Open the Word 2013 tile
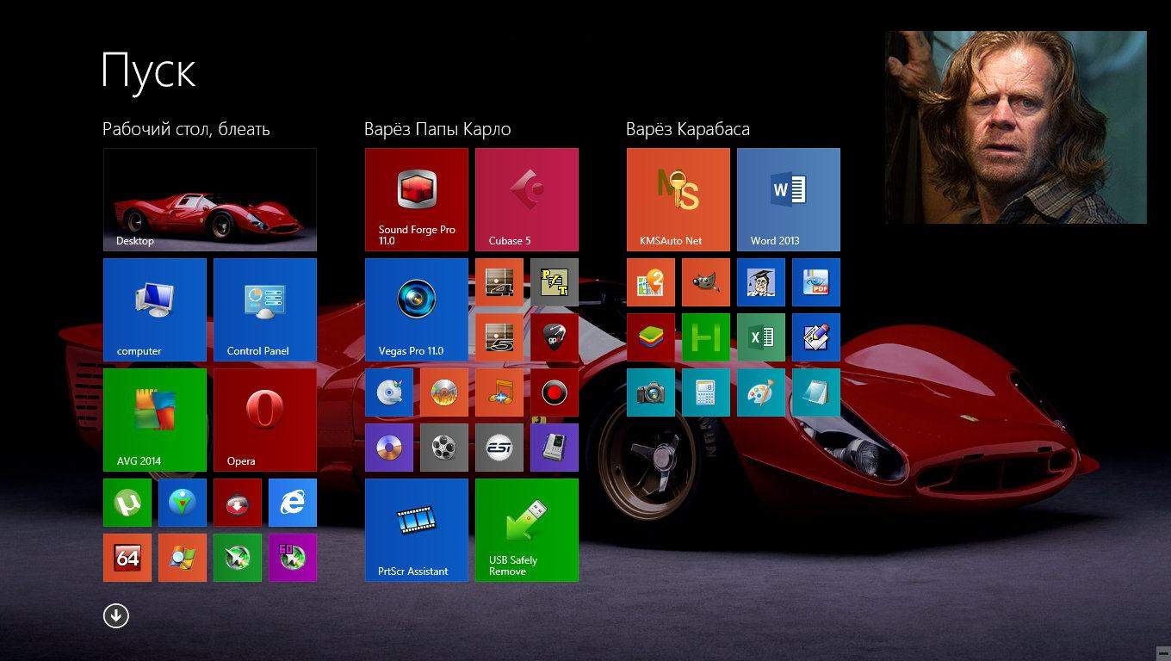1171x661 pixels. [x=789, y=200]
